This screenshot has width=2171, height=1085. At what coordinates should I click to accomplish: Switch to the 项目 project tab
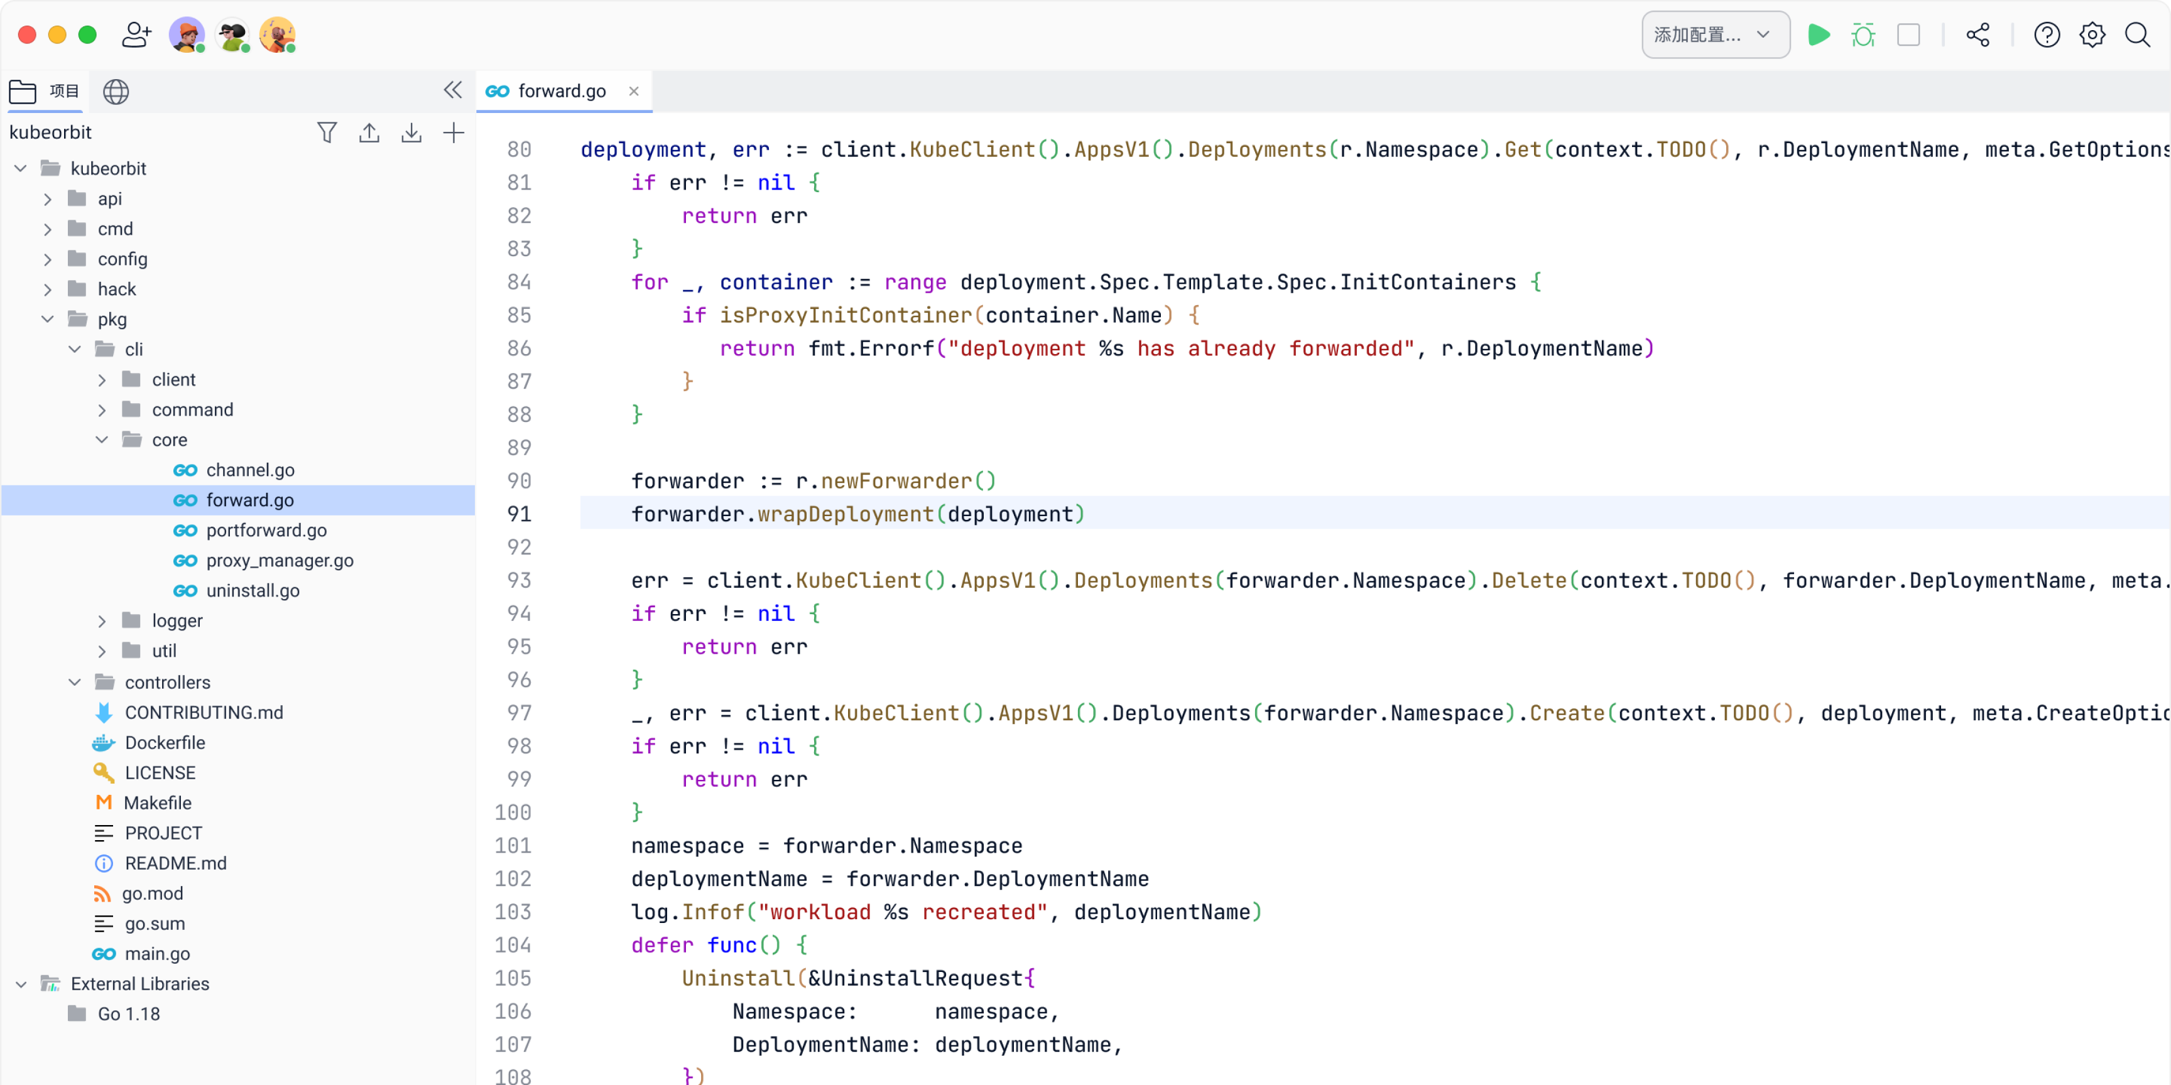45,91
